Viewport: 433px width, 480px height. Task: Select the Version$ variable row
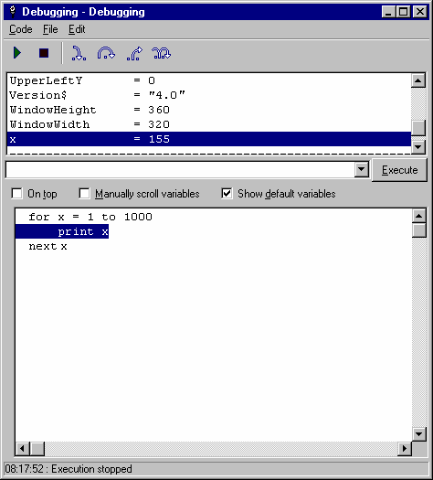click(209, 95)
